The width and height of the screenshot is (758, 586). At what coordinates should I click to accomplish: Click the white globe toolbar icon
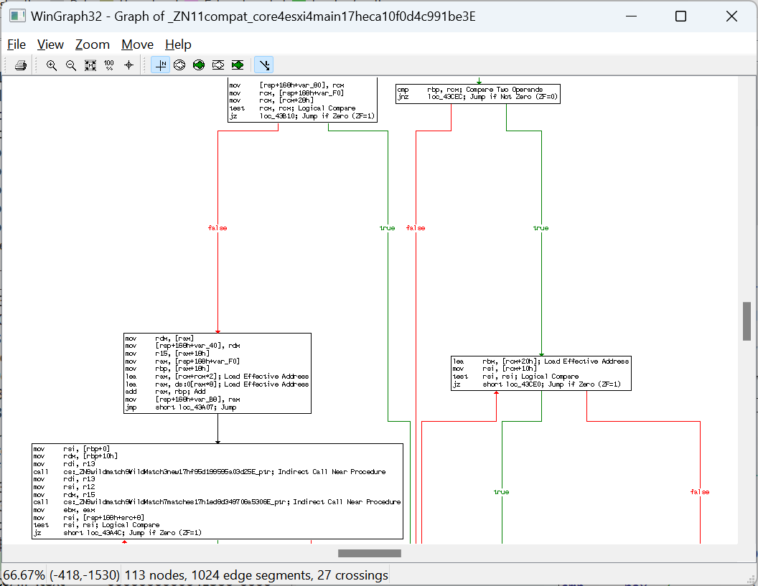(179, 65)
